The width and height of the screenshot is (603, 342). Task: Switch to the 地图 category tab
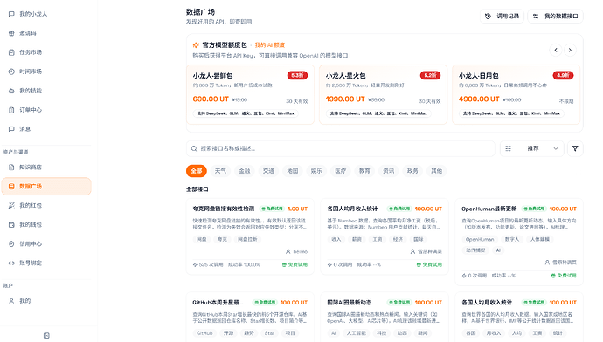click(x=293, y=171)
